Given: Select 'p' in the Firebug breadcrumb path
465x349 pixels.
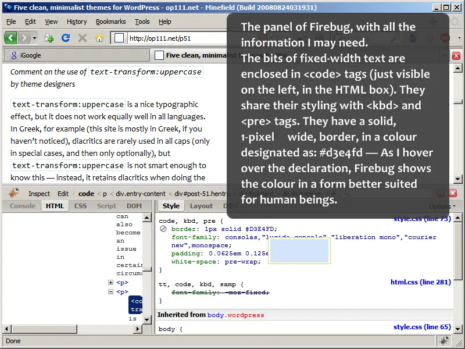Looking at the screenshot, I should (105, 194).
